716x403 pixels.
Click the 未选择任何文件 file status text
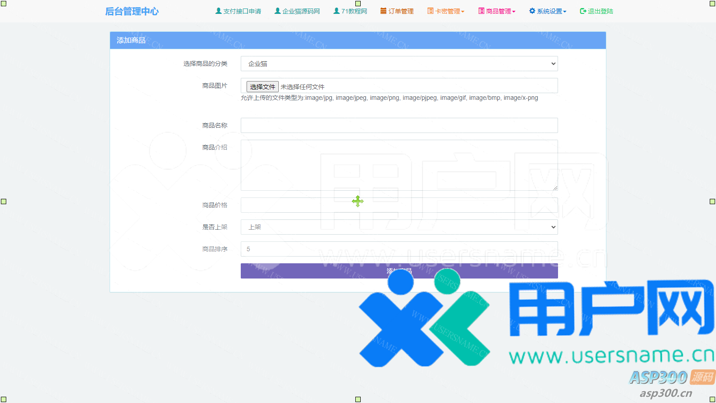[303, 87]
